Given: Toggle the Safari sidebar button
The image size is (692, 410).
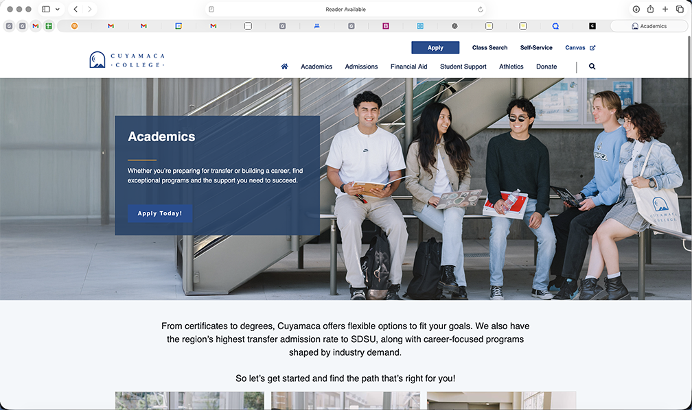Looking at the screenshot, I should tap(46, 9).
